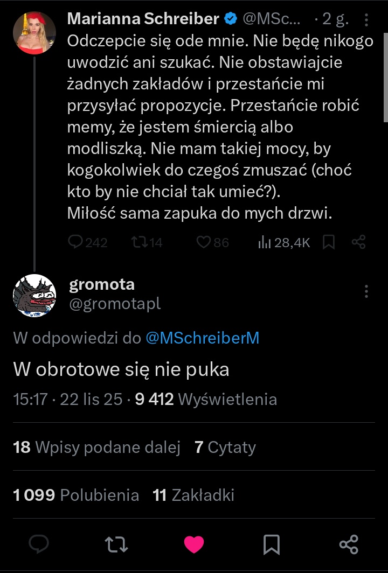Click the @gromotapl handle

click(x=115, y=304)
